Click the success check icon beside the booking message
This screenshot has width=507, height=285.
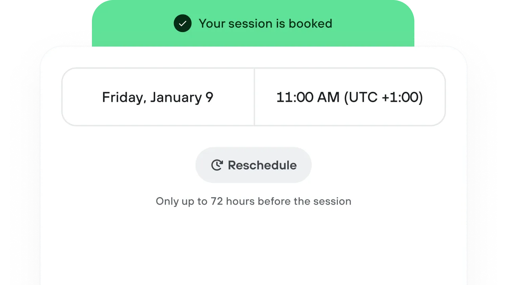point(183,23)
